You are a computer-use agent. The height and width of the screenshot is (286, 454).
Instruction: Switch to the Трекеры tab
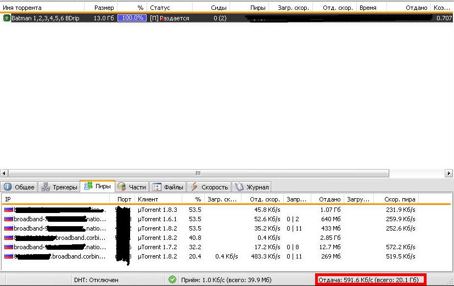[x=59, y=187]
